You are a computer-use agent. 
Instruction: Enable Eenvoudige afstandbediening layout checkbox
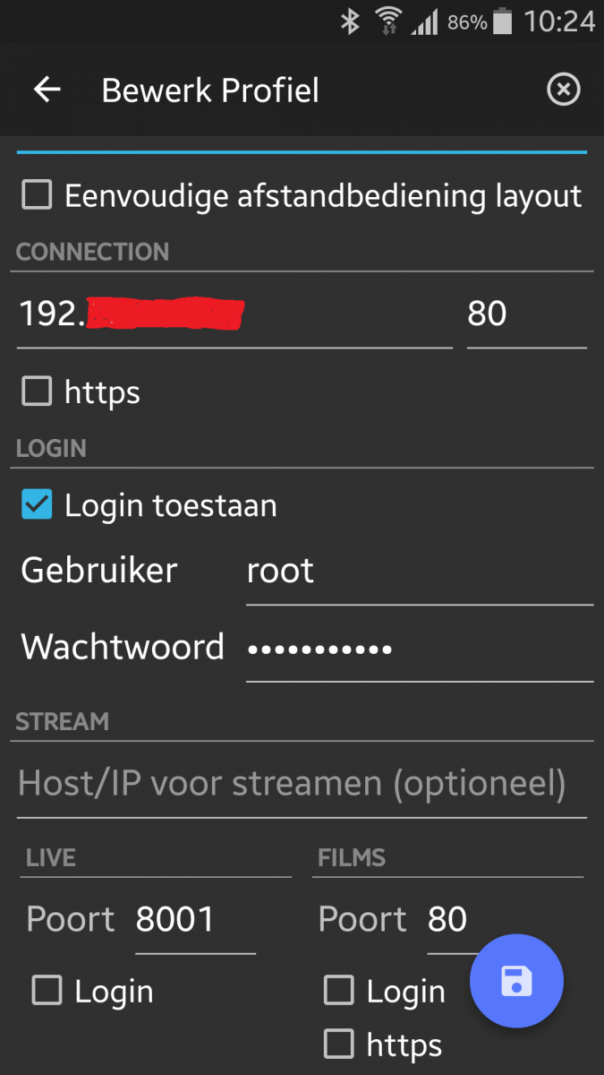pyautogui.click(x=37, y=194)
